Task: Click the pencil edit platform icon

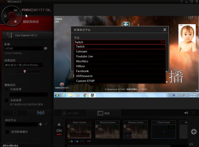Action: tap(46, 124)
